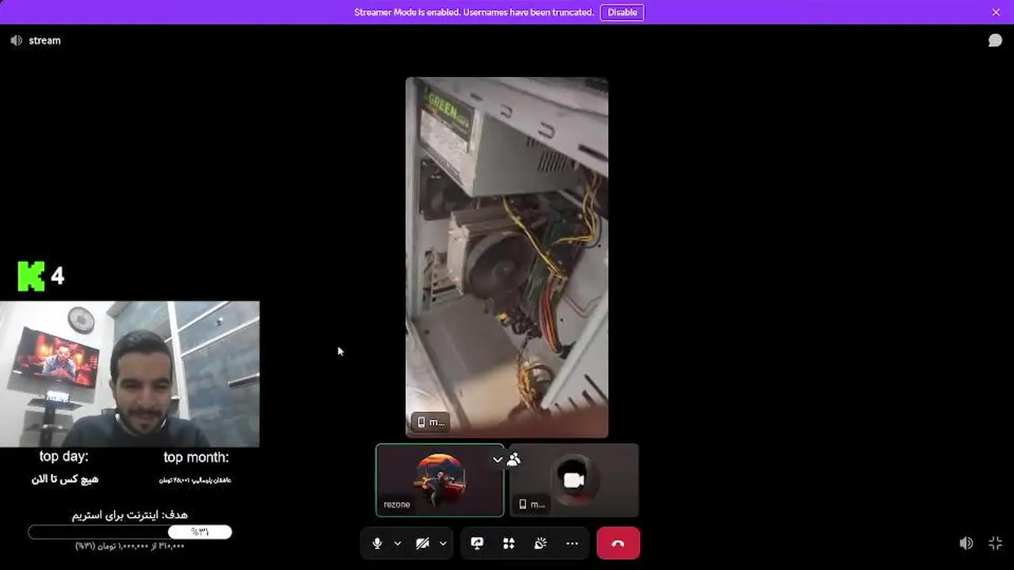Click the main phone camera video feed
This screenshot has width=1014, height=570.
tap(507, 257)
